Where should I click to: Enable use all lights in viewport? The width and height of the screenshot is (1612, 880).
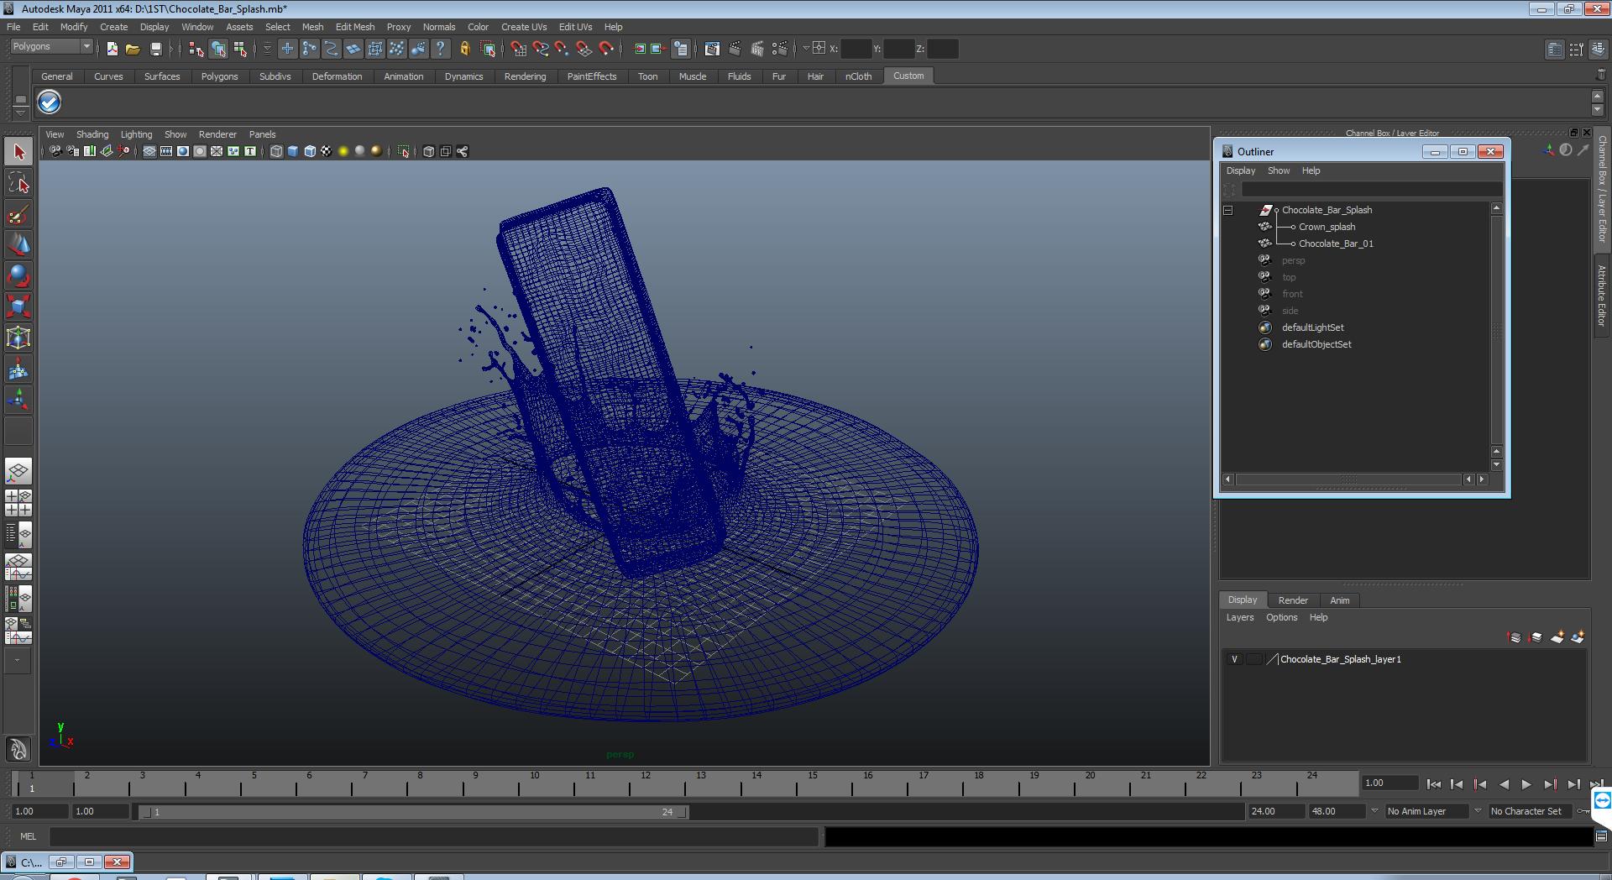point(343,151)
